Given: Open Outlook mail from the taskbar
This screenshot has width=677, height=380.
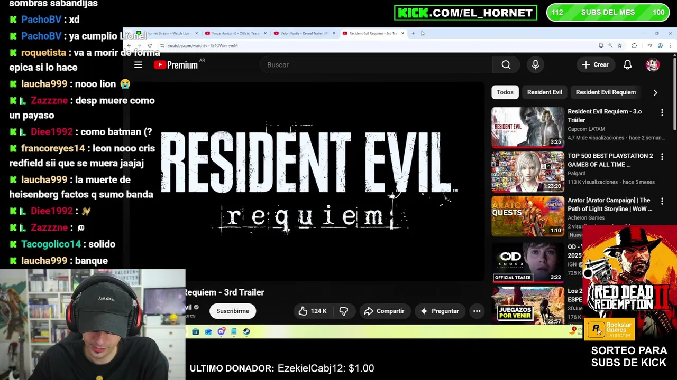Looking at the screenshot, I should (x=208, y=332).
